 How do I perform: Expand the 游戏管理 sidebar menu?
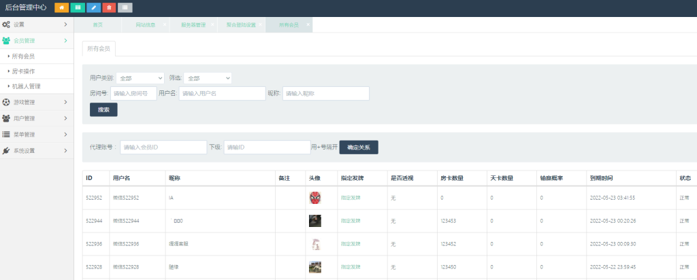36,103
